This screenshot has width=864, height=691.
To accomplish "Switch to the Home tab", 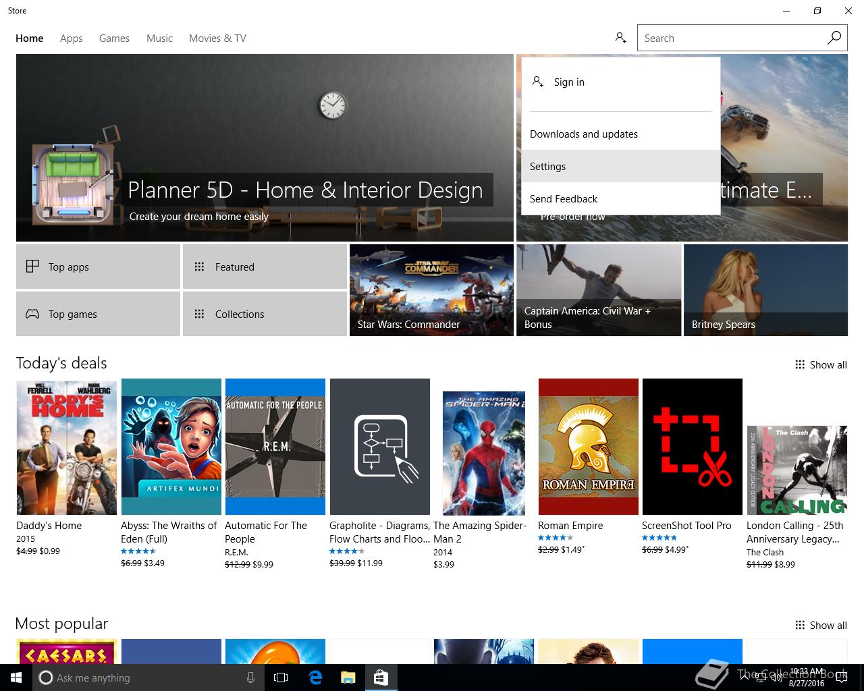I will point(30,38).
